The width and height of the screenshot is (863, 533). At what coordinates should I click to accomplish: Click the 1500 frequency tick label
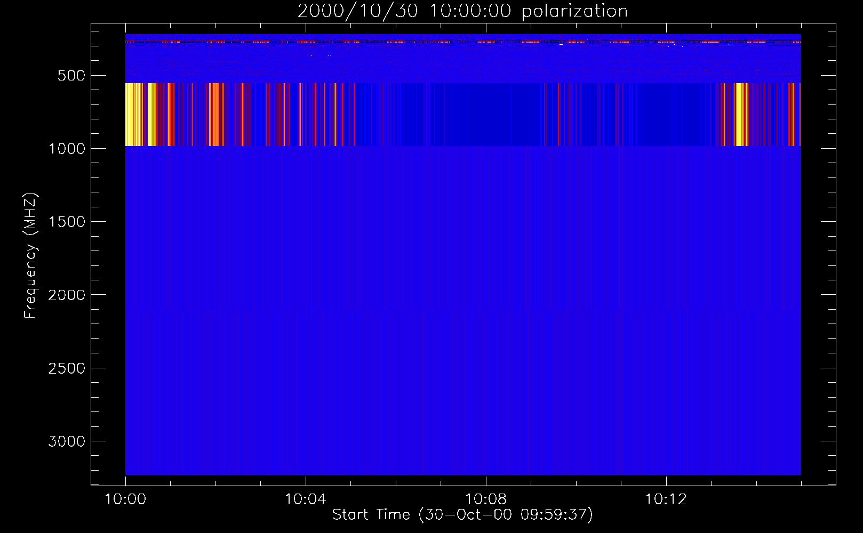67,222
